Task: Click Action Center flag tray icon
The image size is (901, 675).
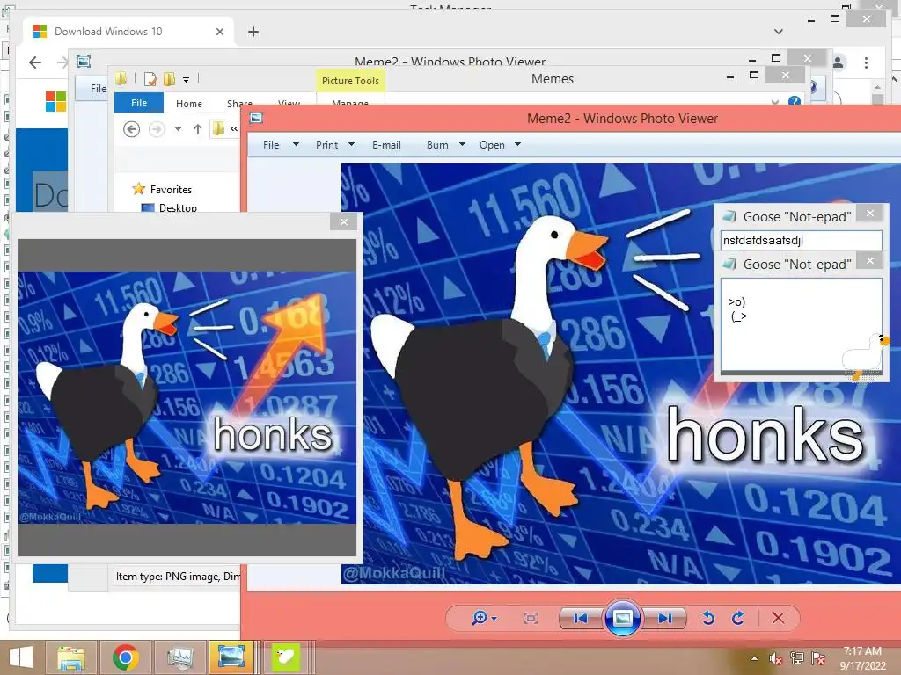Action: coord(818,657)
